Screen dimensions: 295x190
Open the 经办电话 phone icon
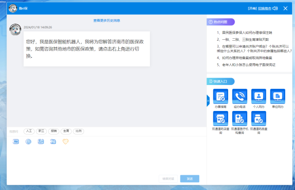click(x=239, y=96)
